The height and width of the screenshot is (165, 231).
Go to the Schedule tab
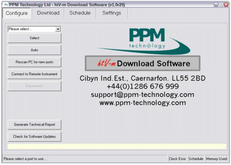coord(80,13)
